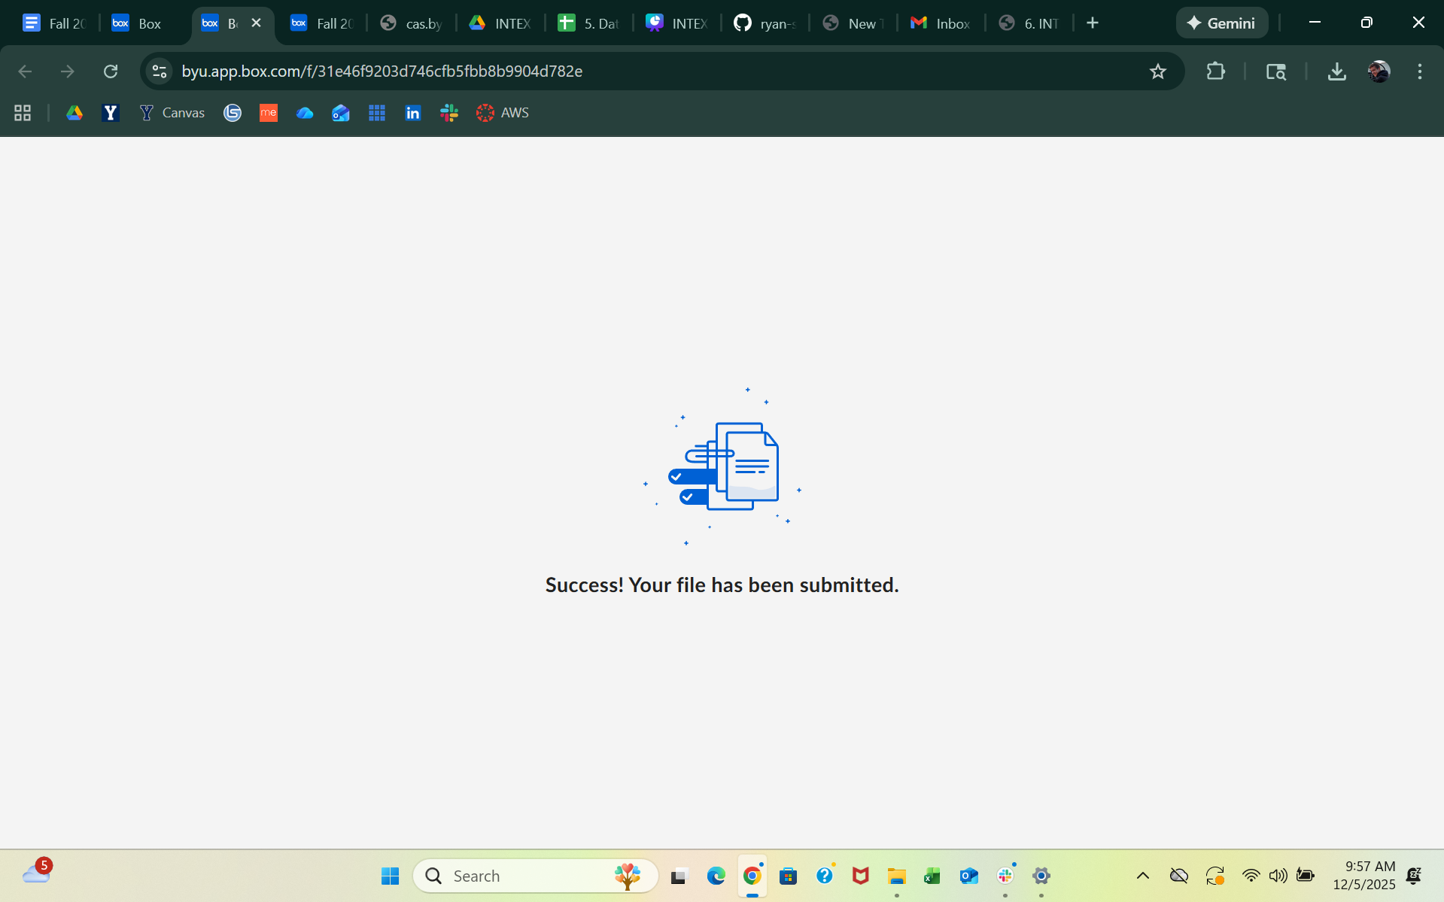Click the AWS bookmark
Viewport: 1444px width, 902px height.
[x=503, y=113]
